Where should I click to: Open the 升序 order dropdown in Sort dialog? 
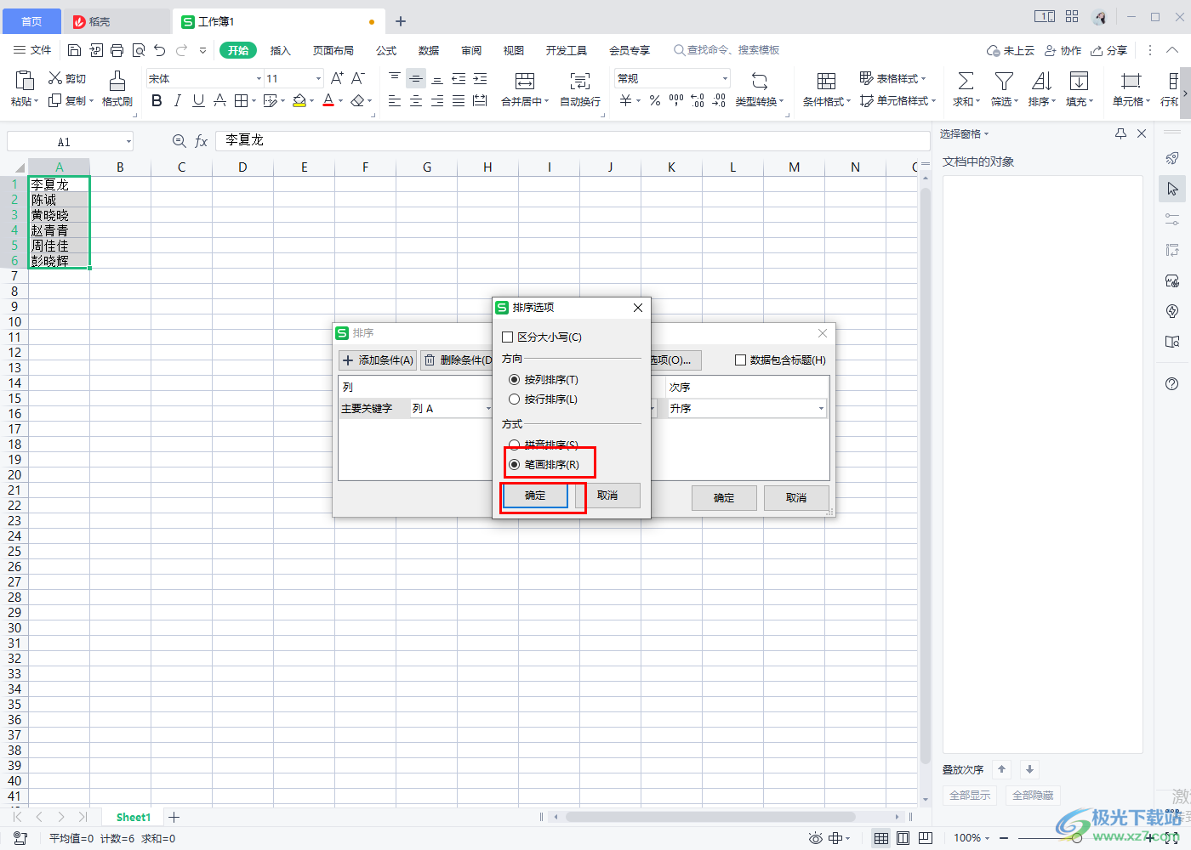tap(821, 409)
